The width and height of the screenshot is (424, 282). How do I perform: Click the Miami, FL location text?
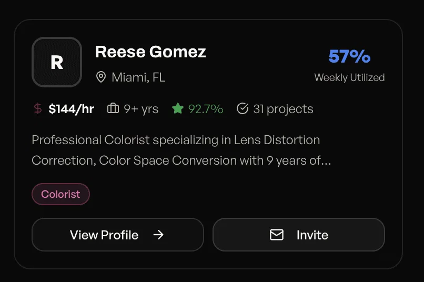pyautogui.click(x=138, y=78)
